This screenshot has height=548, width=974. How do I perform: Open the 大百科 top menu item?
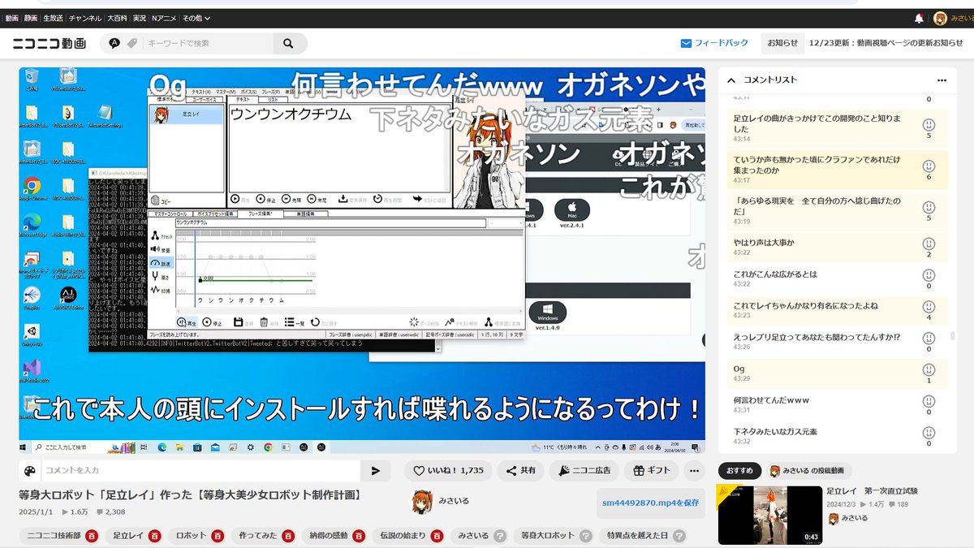pyautogui.click(x=119, y=18)
